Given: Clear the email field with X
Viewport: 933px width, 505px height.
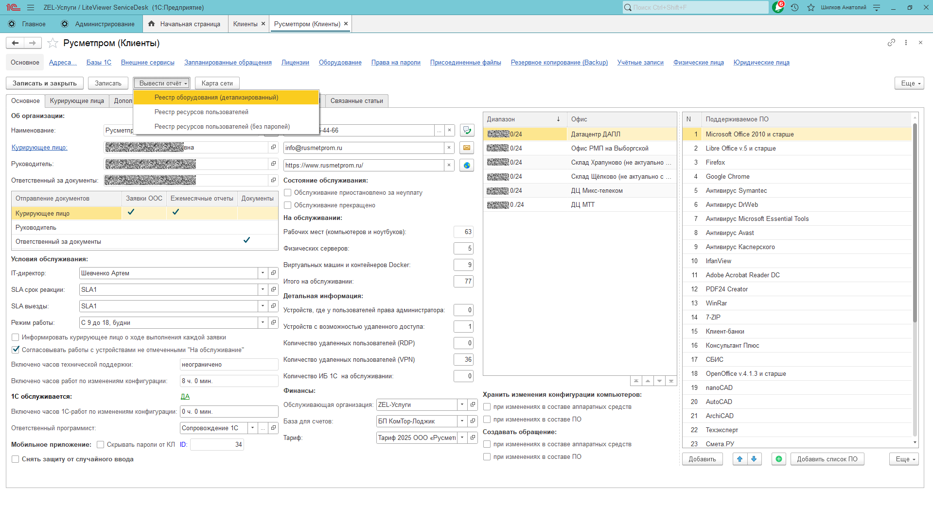Looking at the screenshot, I should point(449,148).
